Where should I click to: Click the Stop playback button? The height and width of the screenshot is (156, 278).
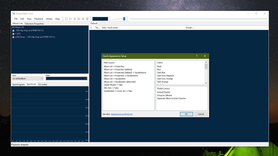pyautogui.click(x=66, y=19)
